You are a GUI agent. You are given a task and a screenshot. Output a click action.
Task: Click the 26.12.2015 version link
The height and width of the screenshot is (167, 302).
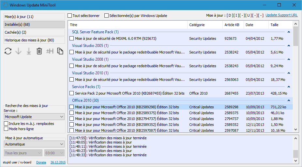pos(58,162)
